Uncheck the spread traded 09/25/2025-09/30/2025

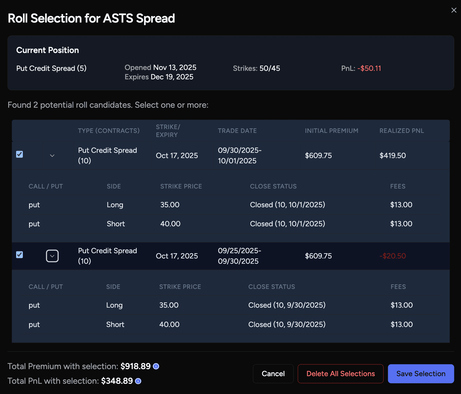[x=20, y=255]
